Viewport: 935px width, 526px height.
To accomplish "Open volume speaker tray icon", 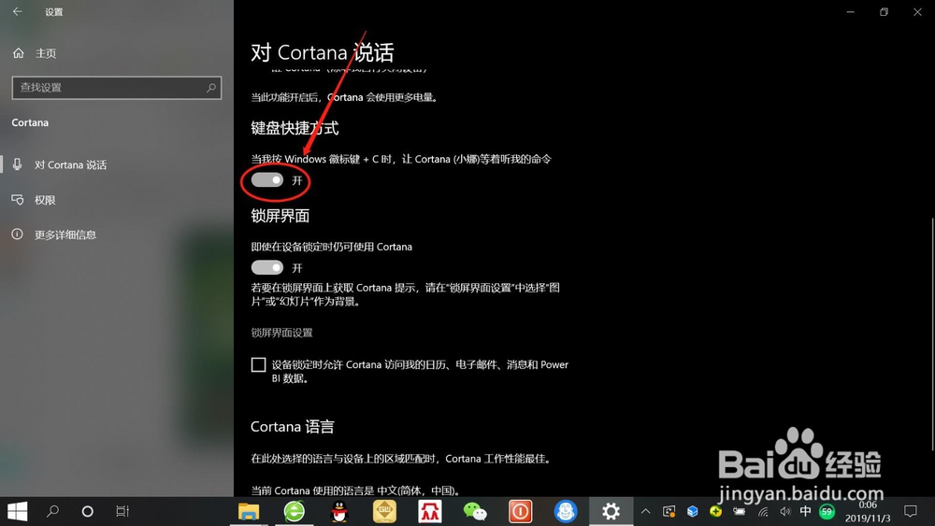I will point(784,511).
